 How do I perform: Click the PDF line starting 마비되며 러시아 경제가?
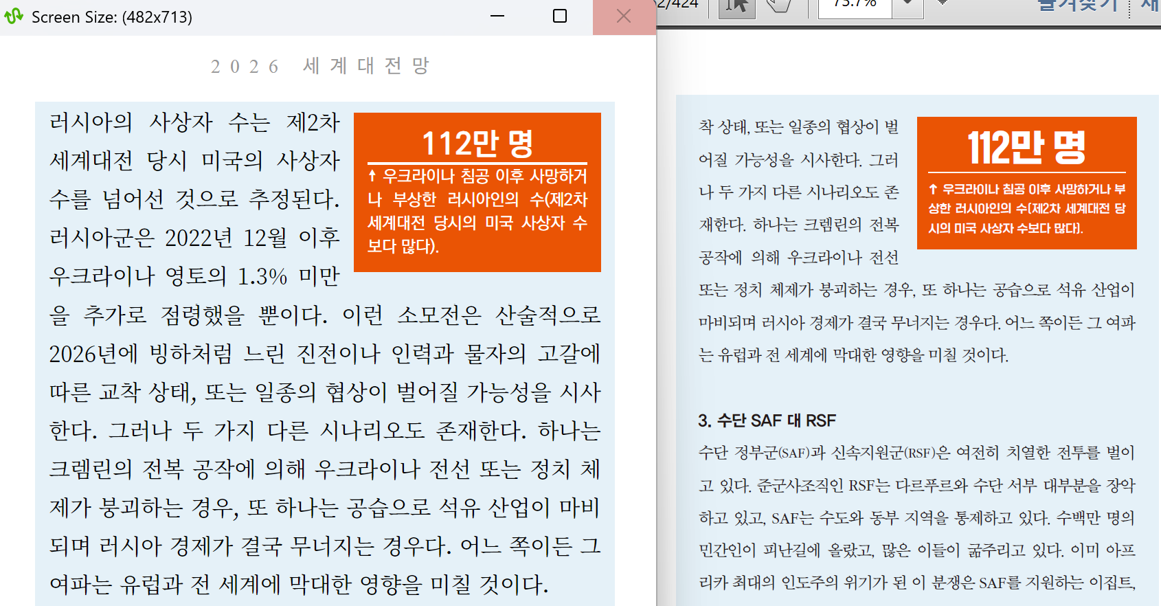tap(916, 323)
